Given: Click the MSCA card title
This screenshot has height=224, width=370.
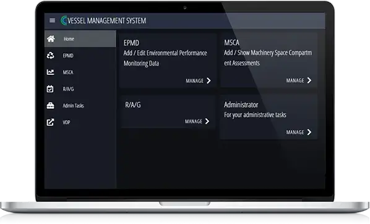Looking at the screenshot, I should tap(232, 43).
